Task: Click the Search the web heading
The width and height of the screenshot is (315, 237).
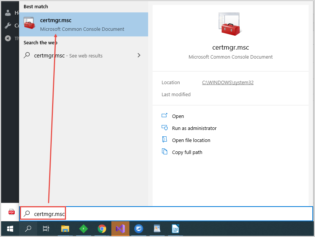Action: pyautogui.click(x=40, y=43)
